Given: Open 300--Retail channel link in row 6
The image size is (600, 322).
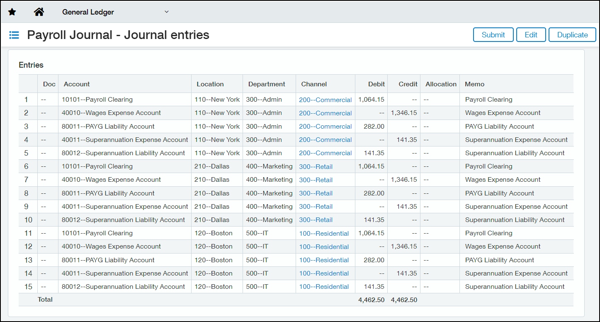Looking at the screenshot, I should (316, 166).
